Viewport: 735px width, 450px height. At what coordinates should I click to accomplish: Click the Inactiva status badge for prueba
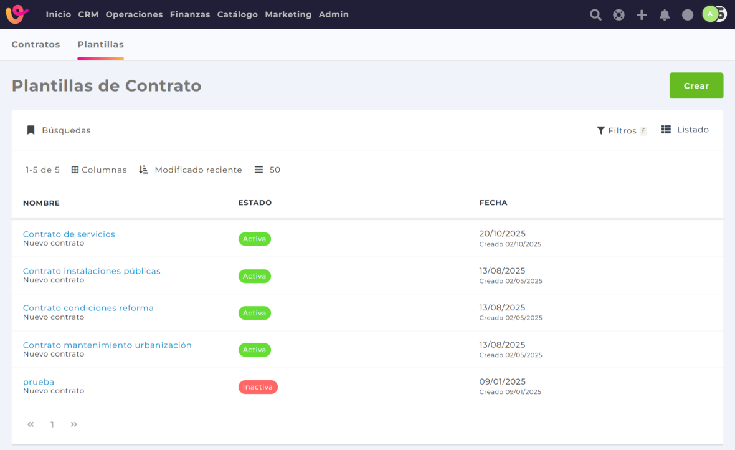tap(258, 387)
